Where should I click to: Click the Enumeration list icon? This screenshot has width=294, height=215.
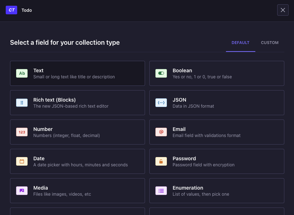click(x=161, y=191)
